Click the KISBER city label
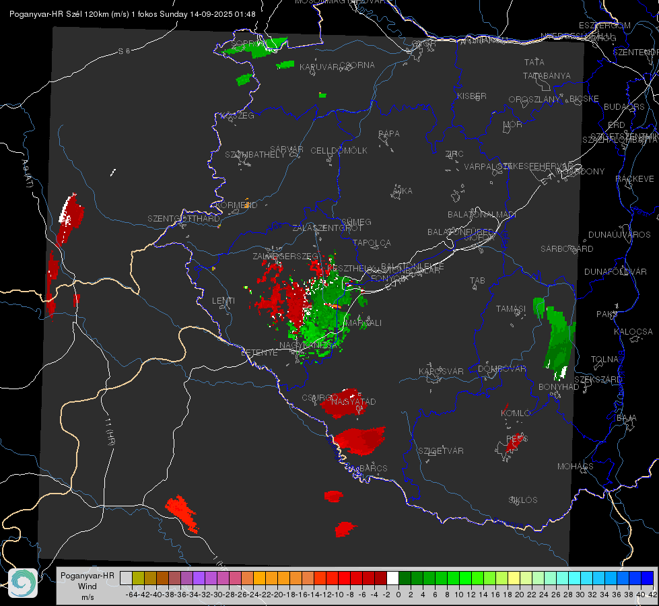The image size is (659, 606). click(472, 96)
